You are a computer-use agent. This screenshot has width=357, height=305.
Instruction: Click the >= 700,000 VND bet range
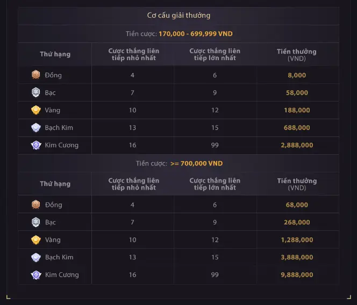196,163
